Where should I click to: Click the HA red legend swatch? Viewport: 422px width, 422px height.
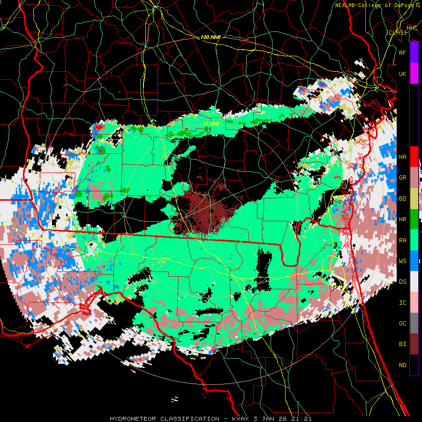tap(414, 157)
